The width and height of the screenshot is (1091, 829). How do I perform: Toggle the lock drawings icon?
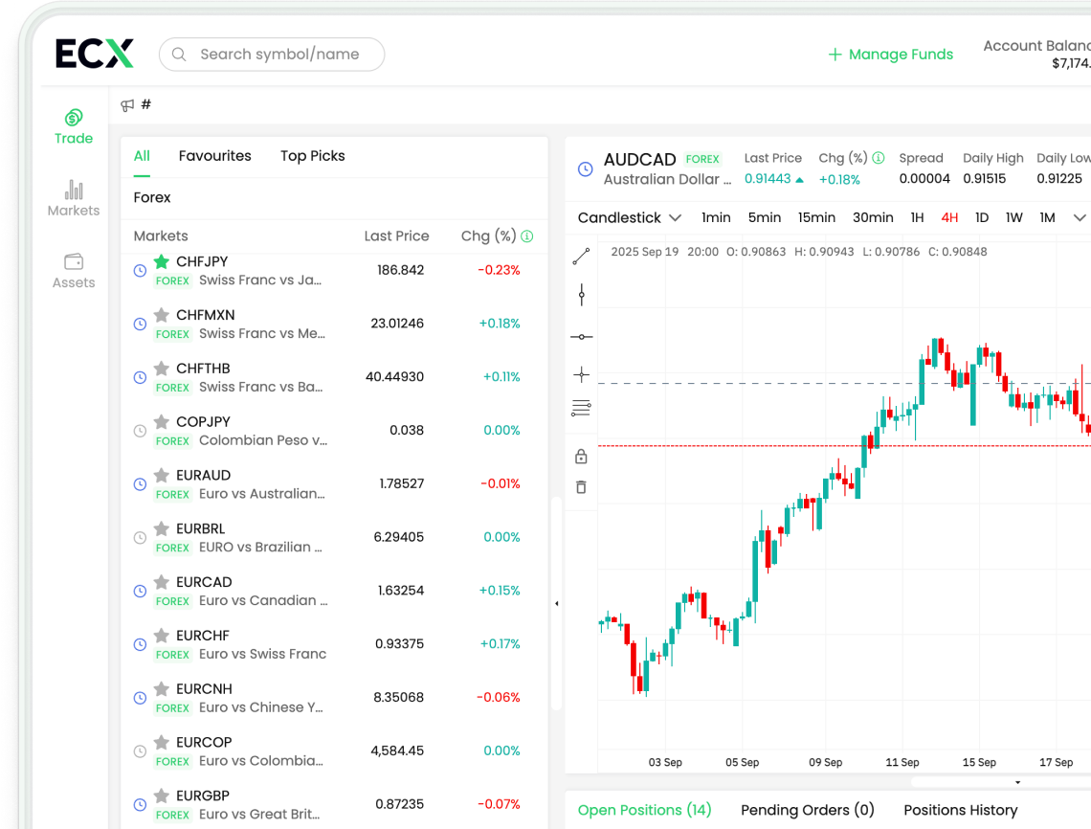point(581,457)
